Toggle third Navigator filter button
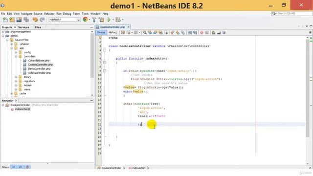The height and width of the screenshot is (176, 313). pos(27,167)
